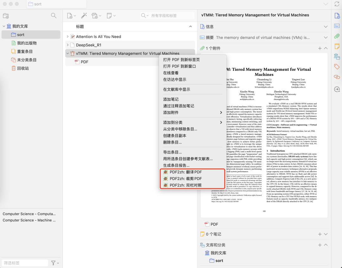Expand the DeepSeek_R1 entry
342x268 pixels.
coord(68,45)
